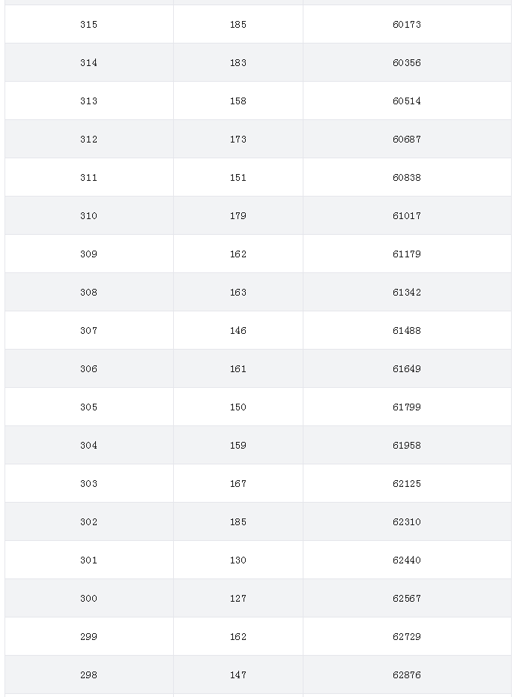Viewport: 517px width, 697px height.
Task: Click the score cell 309
Action: click(88, 254)
